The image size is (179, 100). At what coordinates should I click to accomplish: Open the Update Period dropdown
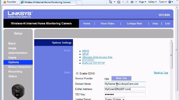coord(114,99)
